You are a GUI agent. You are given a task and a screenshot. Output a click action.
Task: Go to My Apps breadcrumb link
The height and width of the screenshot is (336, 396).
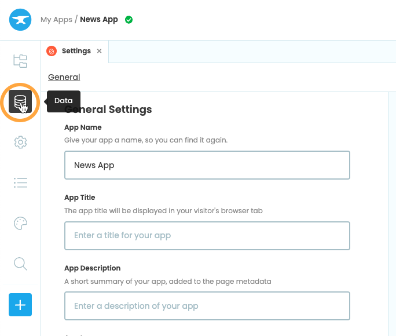click(56, 20)
